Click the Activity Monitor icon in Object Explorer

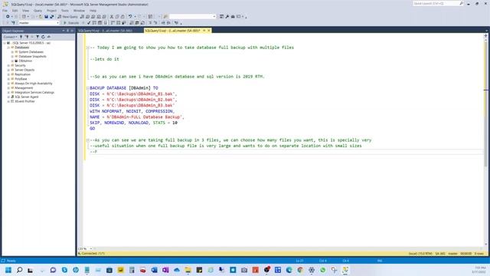(49, 37)
